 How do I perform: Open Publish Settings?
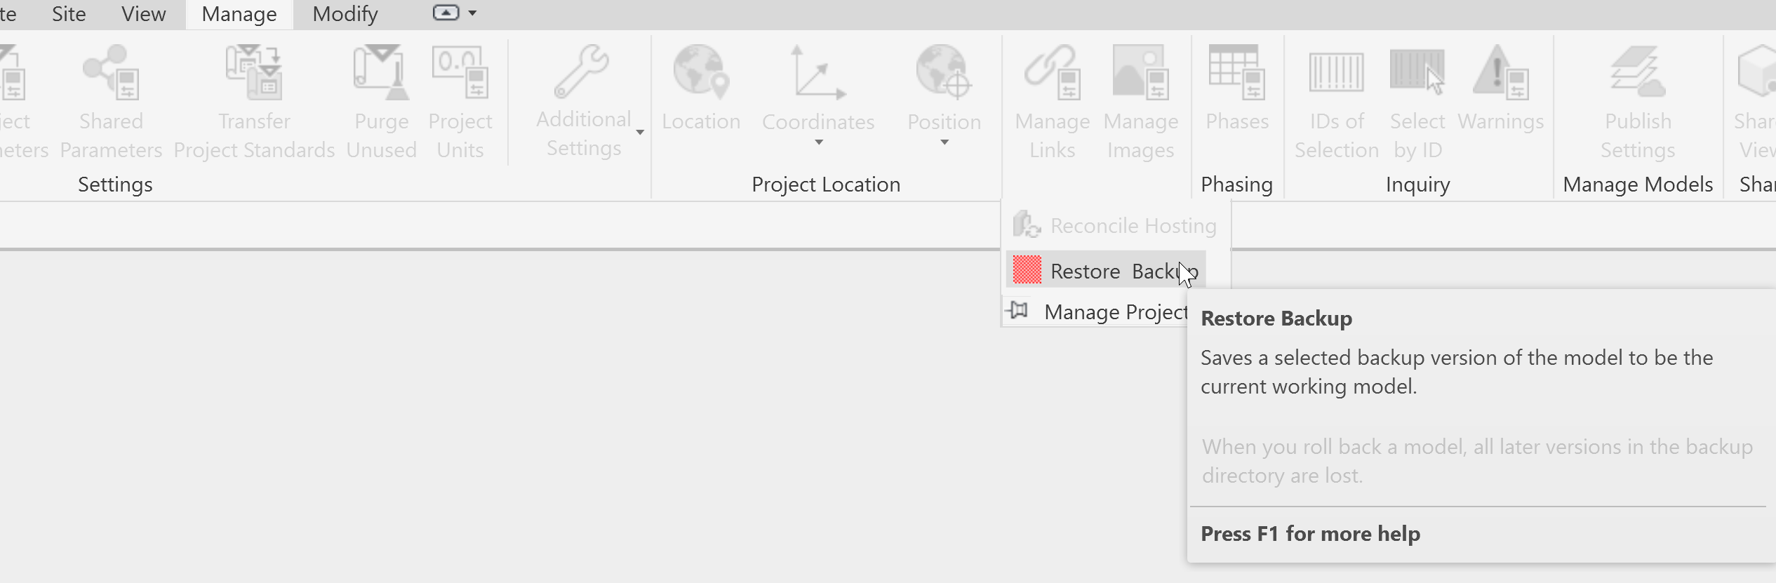1637,98
